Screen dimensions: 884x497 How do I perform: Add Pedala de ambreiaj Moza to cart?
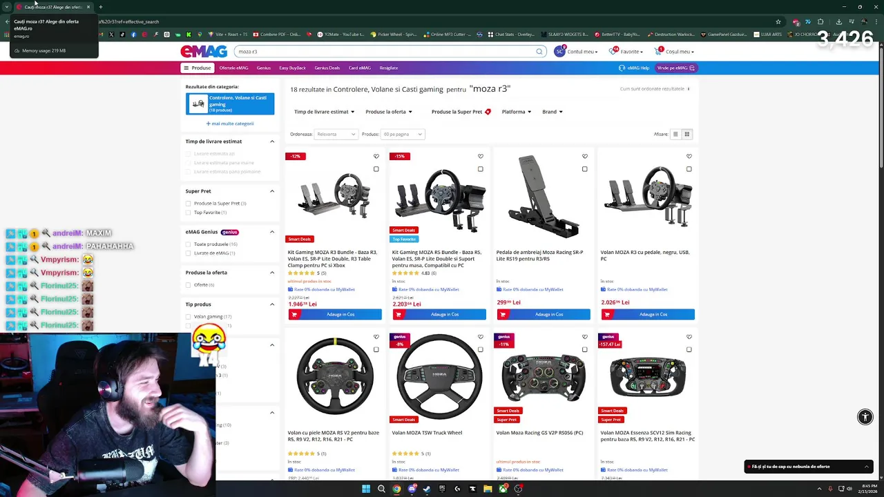click(x=544, y=314)
